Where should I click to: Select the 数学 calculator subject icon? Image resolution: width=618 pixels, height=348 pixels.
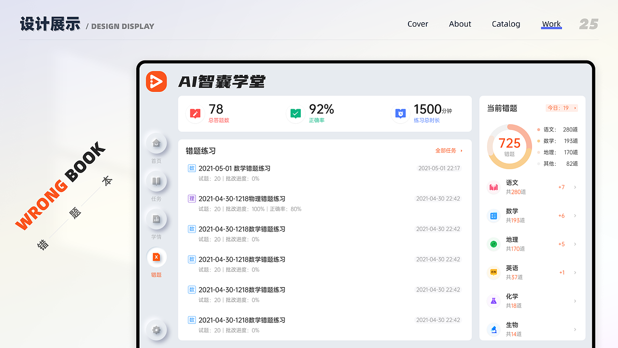(x=493, y=215)
